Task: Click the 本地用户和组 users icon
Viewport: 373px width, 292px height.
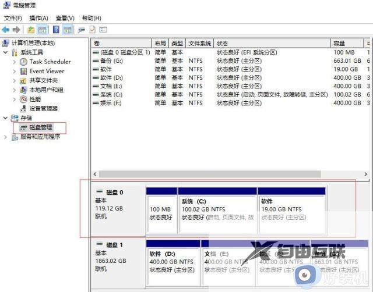Action: 23,90
